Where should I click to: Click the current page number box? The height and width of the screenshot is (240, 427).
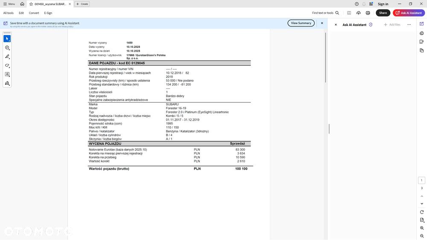(x=421, y=180)
